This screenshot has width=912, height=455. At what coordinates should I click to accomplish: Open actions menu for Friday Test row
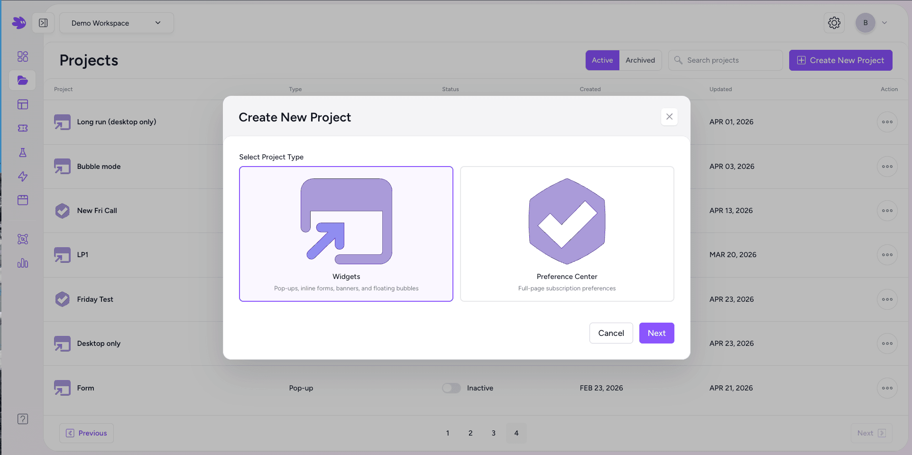(x=887, y=299)
